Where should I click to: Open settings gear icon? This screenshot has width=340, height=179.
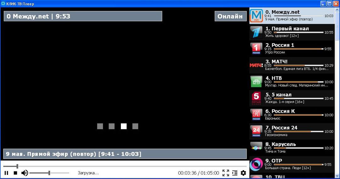pyautogui.click(x=243, y=173)
